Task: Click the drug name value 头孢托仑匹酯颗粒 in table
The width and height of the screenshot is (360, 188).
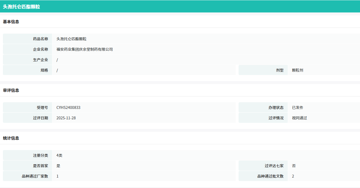Action: click(71, 39)
